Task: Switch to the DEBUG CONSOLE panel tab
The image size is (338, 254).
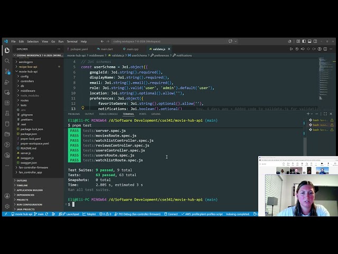Action: [x=108, y=114]
